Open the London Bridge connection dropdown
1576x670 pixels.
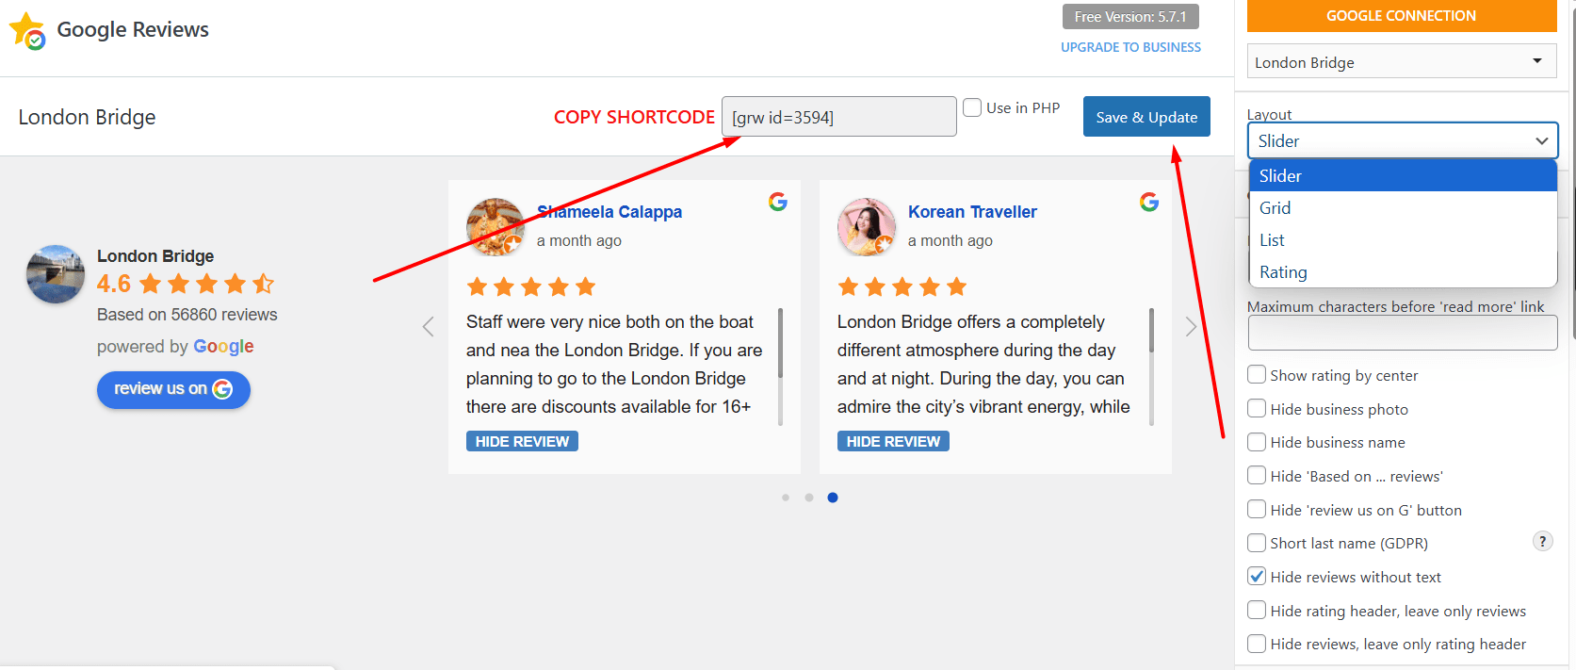pos(1402,61)
